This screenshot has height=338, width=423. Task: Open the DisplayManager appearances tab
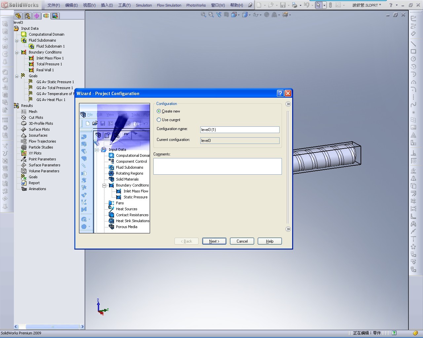(x=55, y=16)
